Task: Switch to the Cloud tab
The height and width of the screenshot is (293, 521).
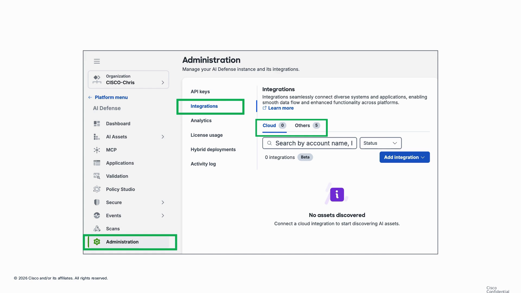Action: [x=274, y=126]
